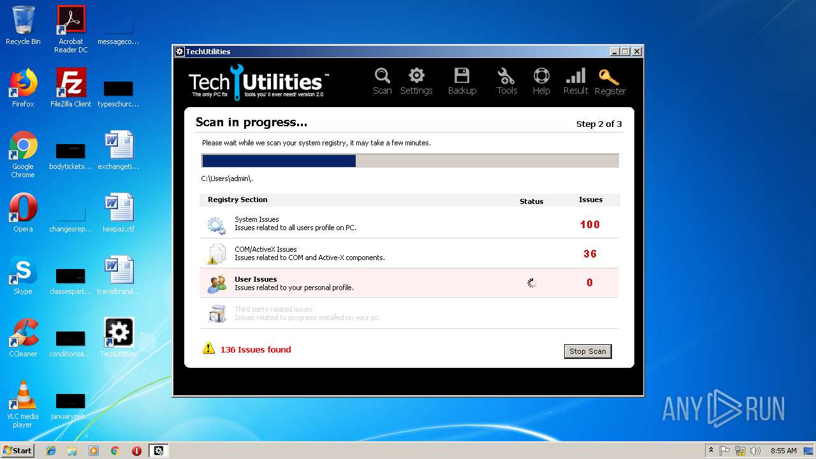Open Windows Explorer from the taskbar
Image resolution: width=816 pixels, height=459 pixels.
tap(72, 451)
